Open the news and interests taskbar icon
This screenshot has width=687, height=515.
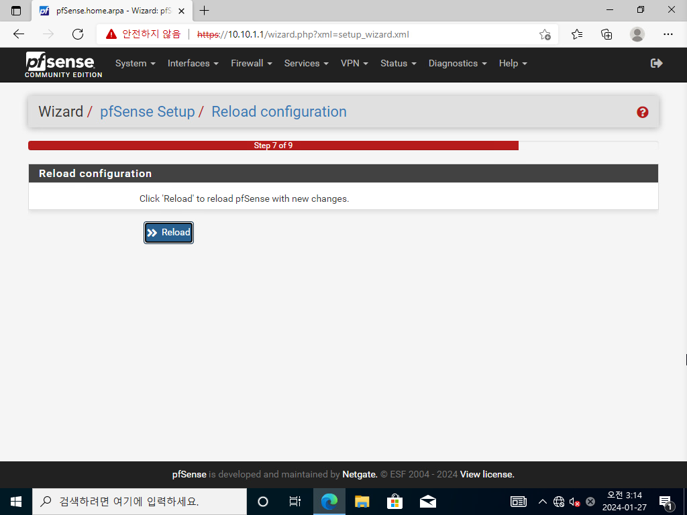pos(519,502)
